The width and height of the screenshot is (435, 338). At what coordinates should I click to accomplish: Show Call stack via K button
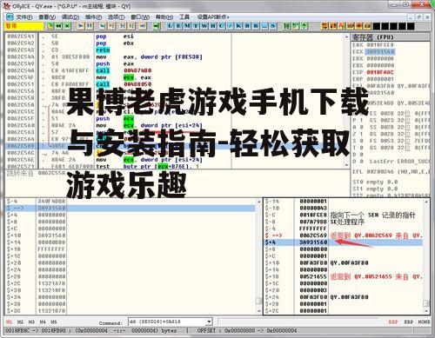click(238, 26)
